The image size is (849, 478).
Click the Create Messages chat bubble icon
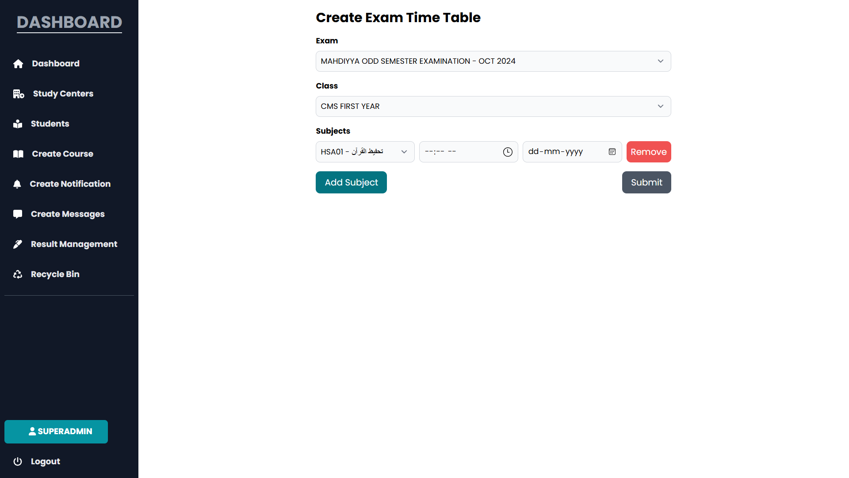tap(18, 214)
